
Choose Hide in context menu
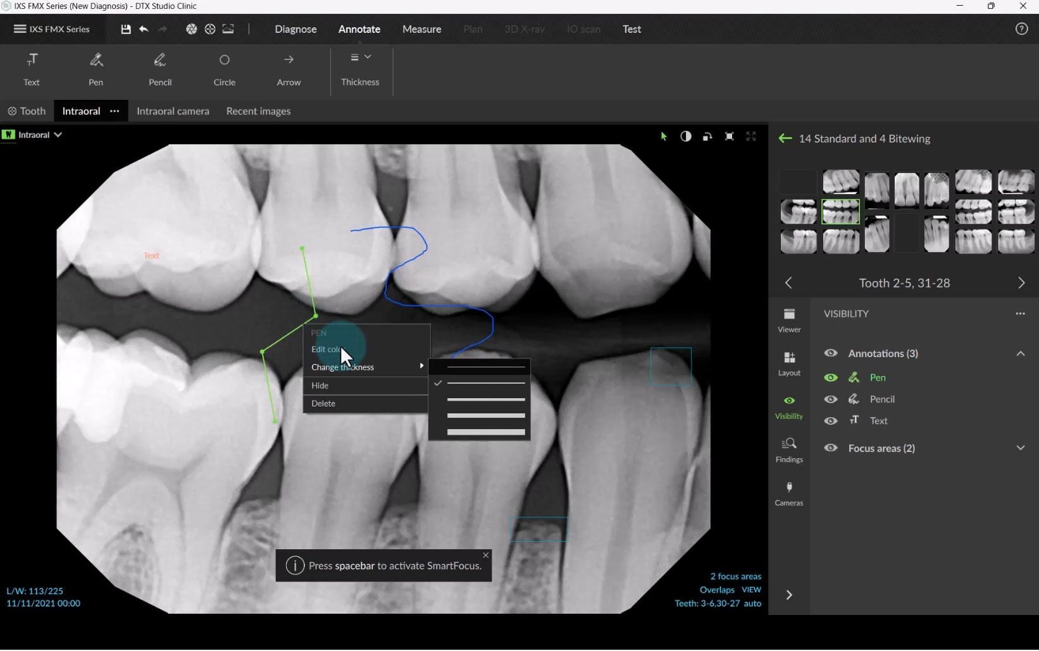366,386
